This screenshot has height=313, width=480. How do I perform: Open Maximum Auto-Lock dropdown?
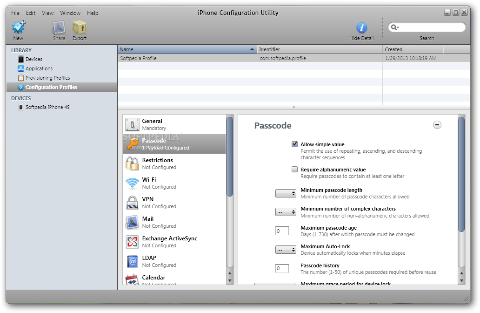coord(286,250)
